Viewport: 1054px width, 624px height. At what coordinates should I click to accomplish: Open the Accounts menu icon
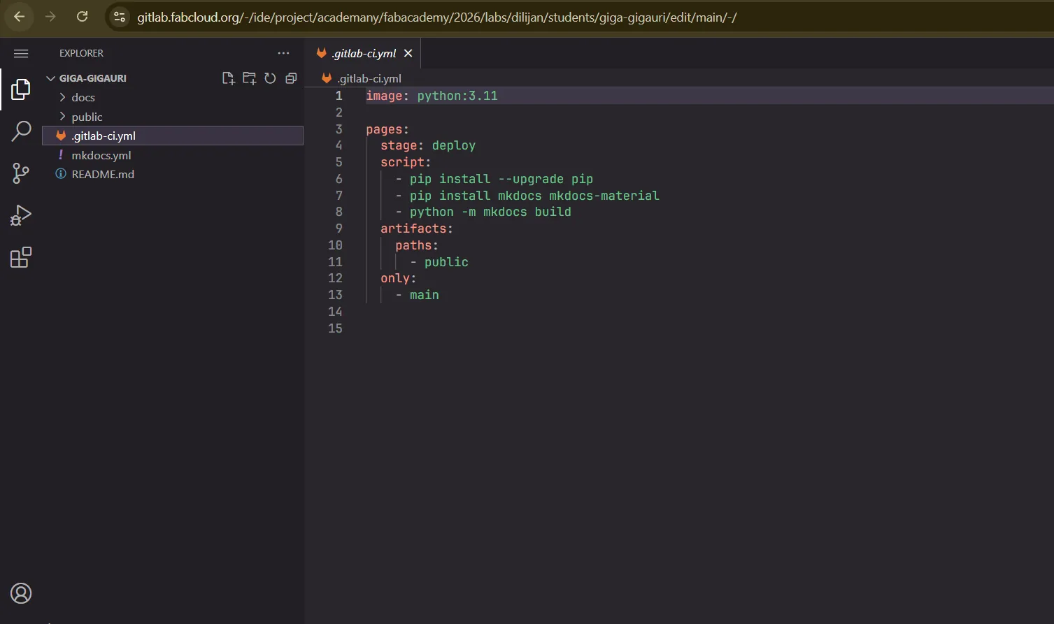(21, 593)
